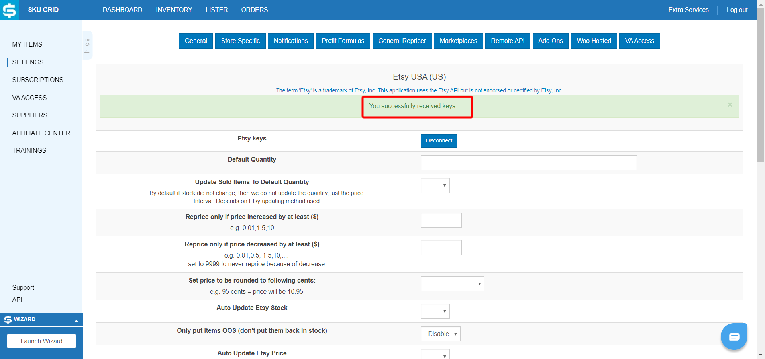This screenshot has height=359, width=765.
Task: Open the OOS Disable dropdown
Action: click(x=441, y=334)
